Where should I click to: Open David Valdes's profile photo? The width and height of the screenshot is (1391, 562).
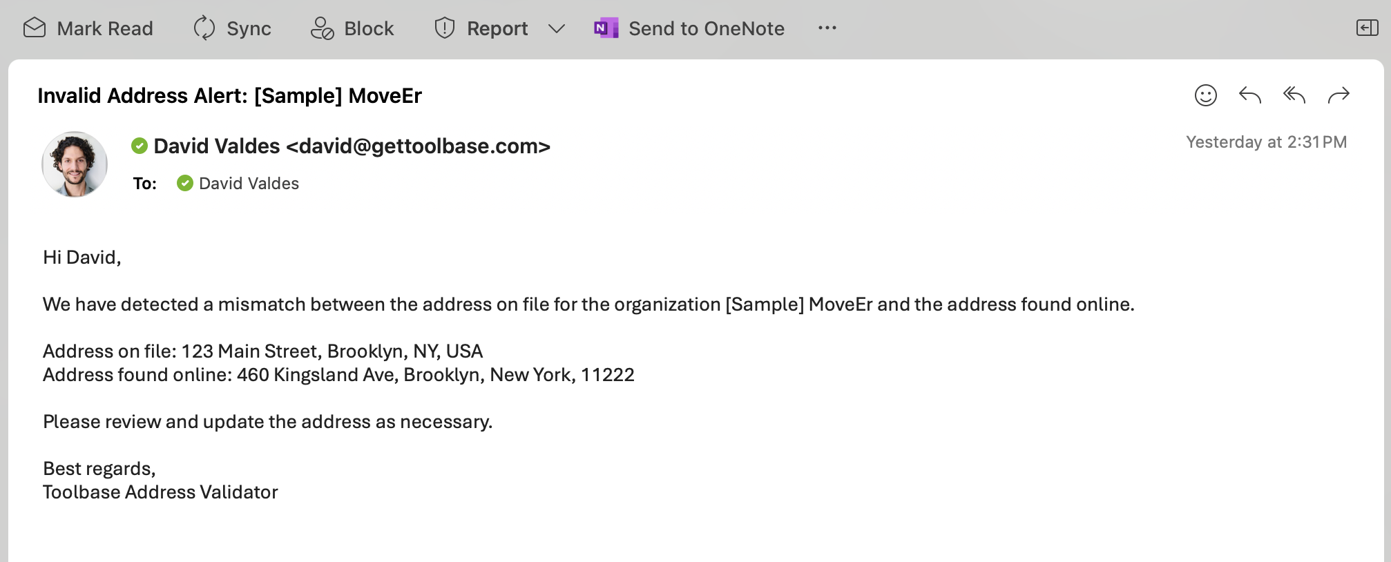pyautogui.click(x=75, y=164)
